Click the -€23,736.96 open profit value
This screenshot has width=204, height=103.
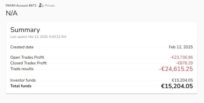click(x=181, y=57)
